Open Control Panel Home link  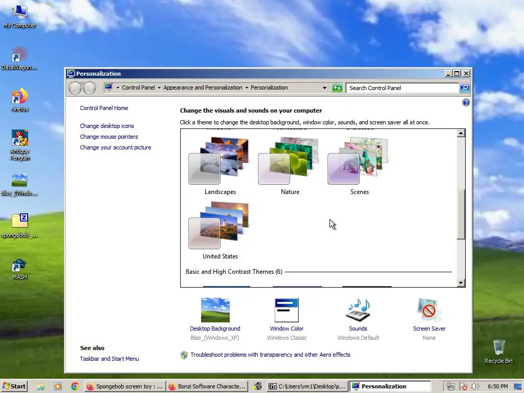(x=104, y=108)
